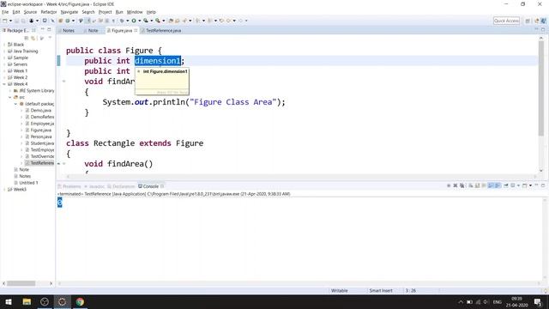The image size is (549, 309).
Task: Click the Link with Editor icon in Package Explorer
Action: pos(33,38)
